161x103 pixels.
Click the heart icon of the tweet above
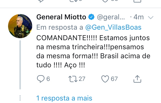click(x=105, y=1)
